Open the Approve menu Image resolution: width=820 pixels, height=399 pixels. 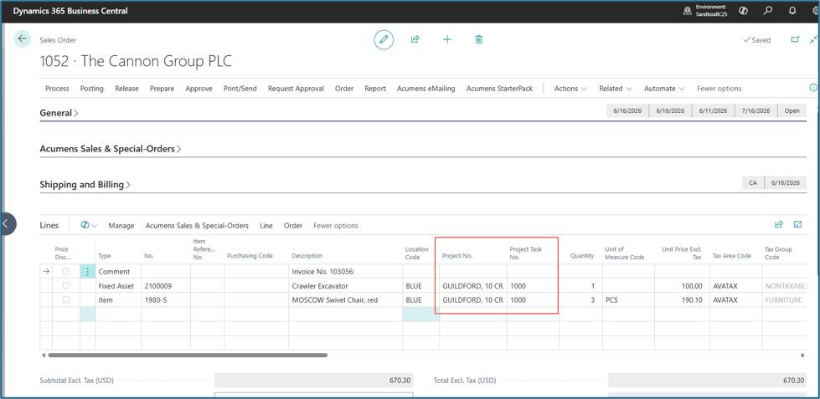point(199,89)
